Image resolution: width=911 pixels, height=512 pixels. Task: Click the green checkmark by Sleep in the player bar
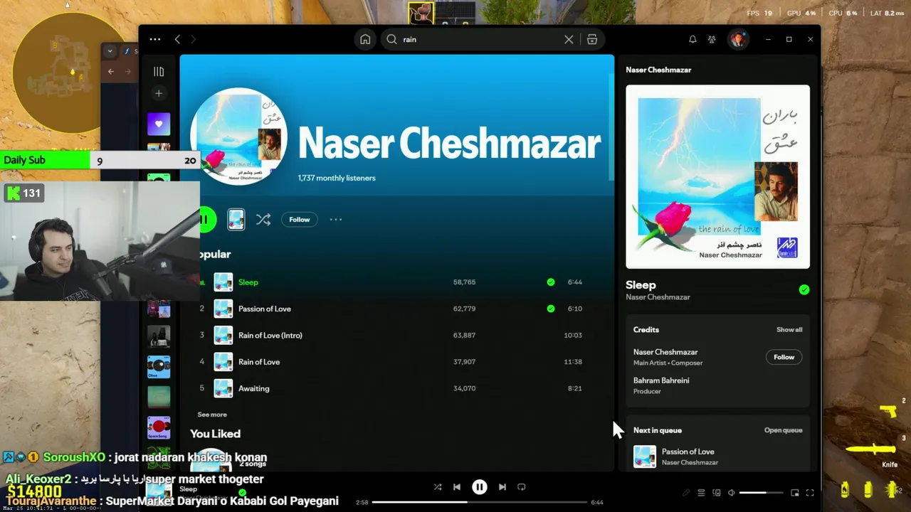pos(242,492)
